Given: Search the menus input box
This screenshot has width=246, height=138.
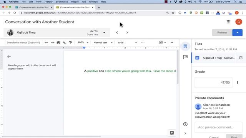Looking at the screenshot, I should pyautogui.click(x=24, y=43).
